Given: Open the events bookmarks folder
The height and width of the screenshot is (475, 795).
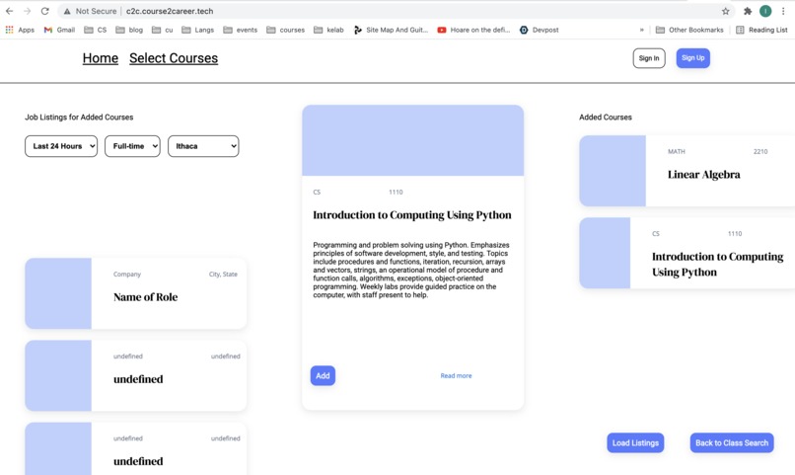Looking at the screenshot, I should coord(241,30).
